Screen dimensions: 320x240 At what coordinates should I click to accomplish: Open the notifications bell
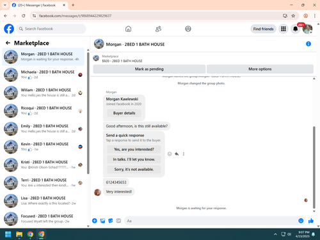[x=295, y=29]
